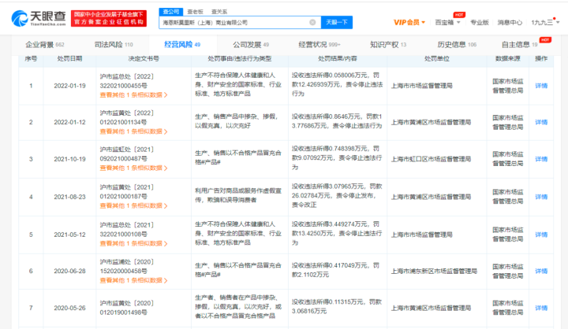Select the 查老板 search tab
This screenshot has width=568, height=329.
point(196,12)
